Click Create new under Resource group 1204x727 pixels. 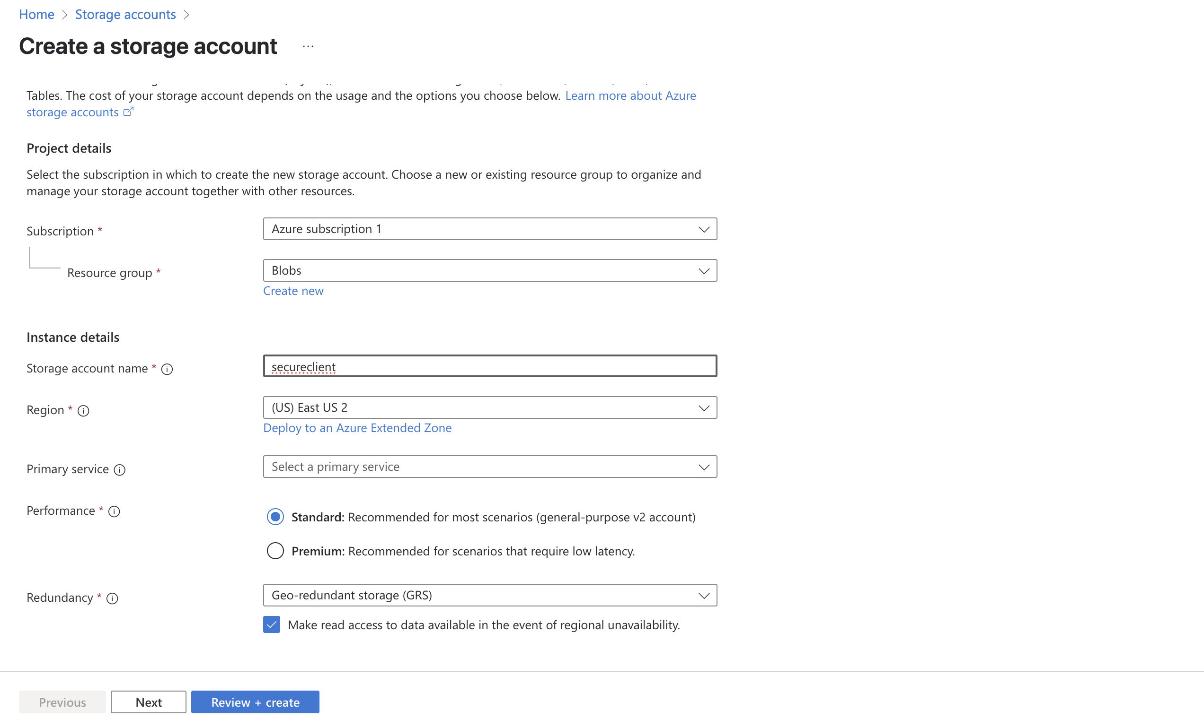293,291
